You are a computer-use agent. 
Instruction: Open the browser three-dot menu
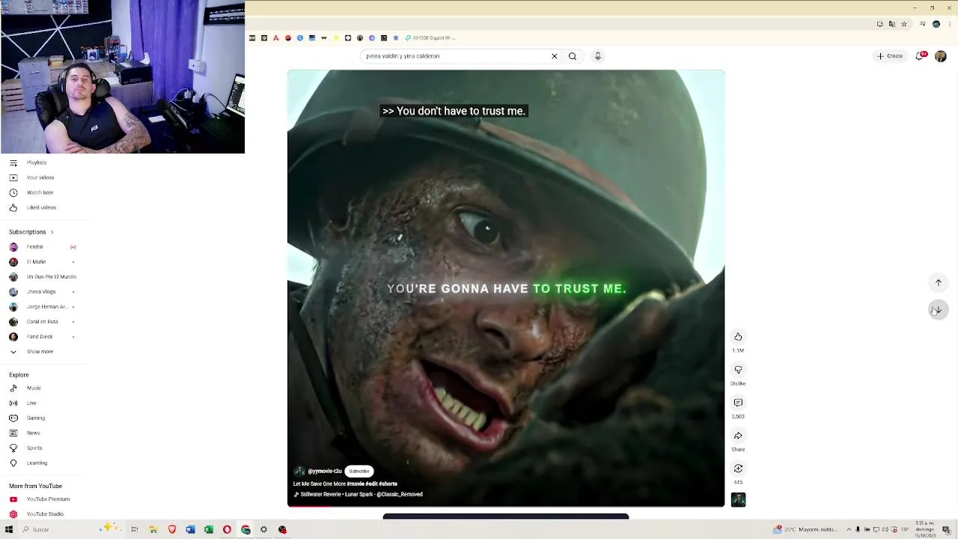[x=948, y=24]
